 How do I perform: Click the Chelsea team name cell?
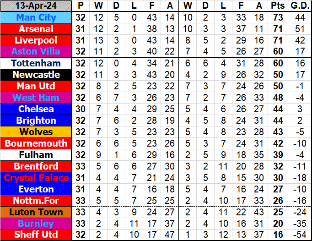[x=36, y=109]
